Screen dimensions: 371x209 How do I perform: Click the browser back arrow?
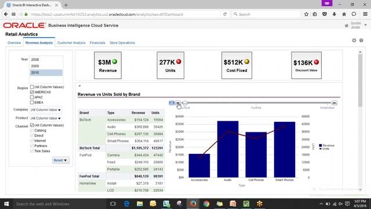[x=6, y=14]
